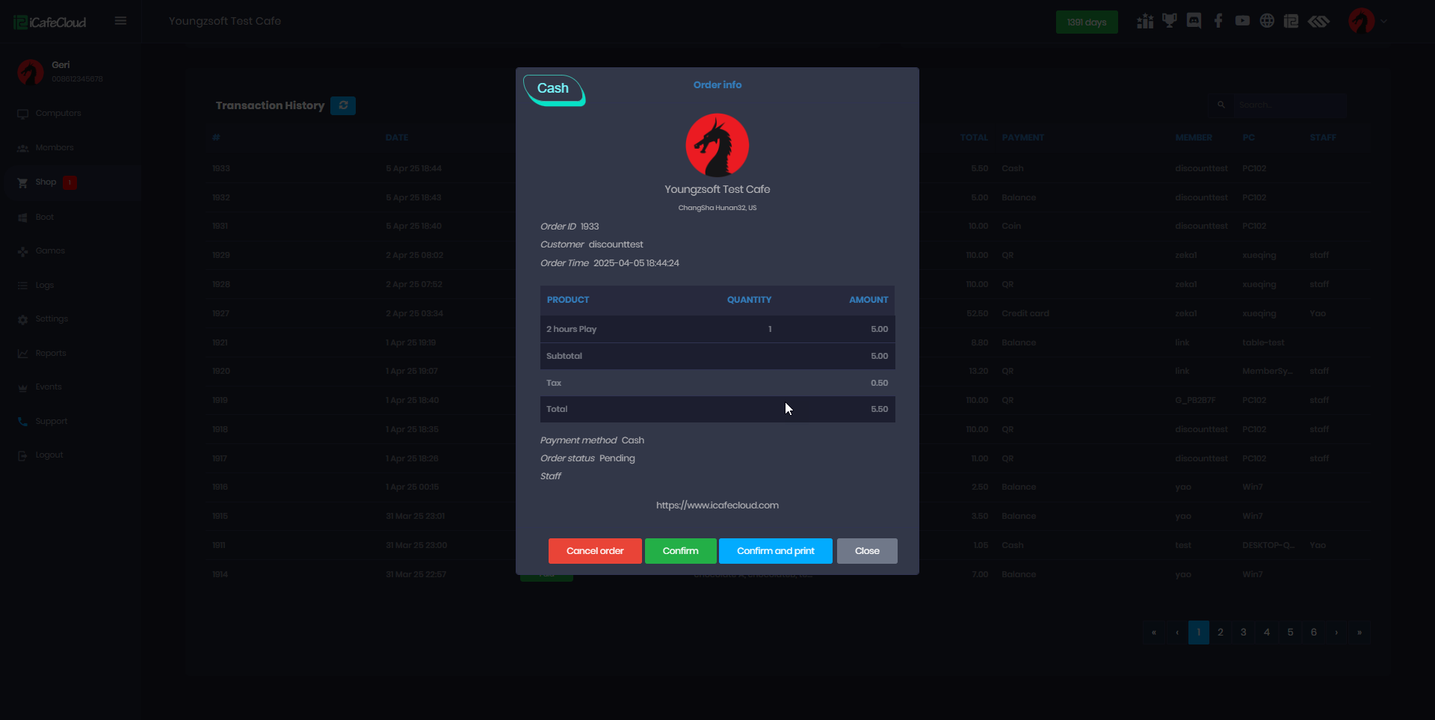Click the Support phone icon in sidebar
The image size is (1435, 720).
click(22, 422)
